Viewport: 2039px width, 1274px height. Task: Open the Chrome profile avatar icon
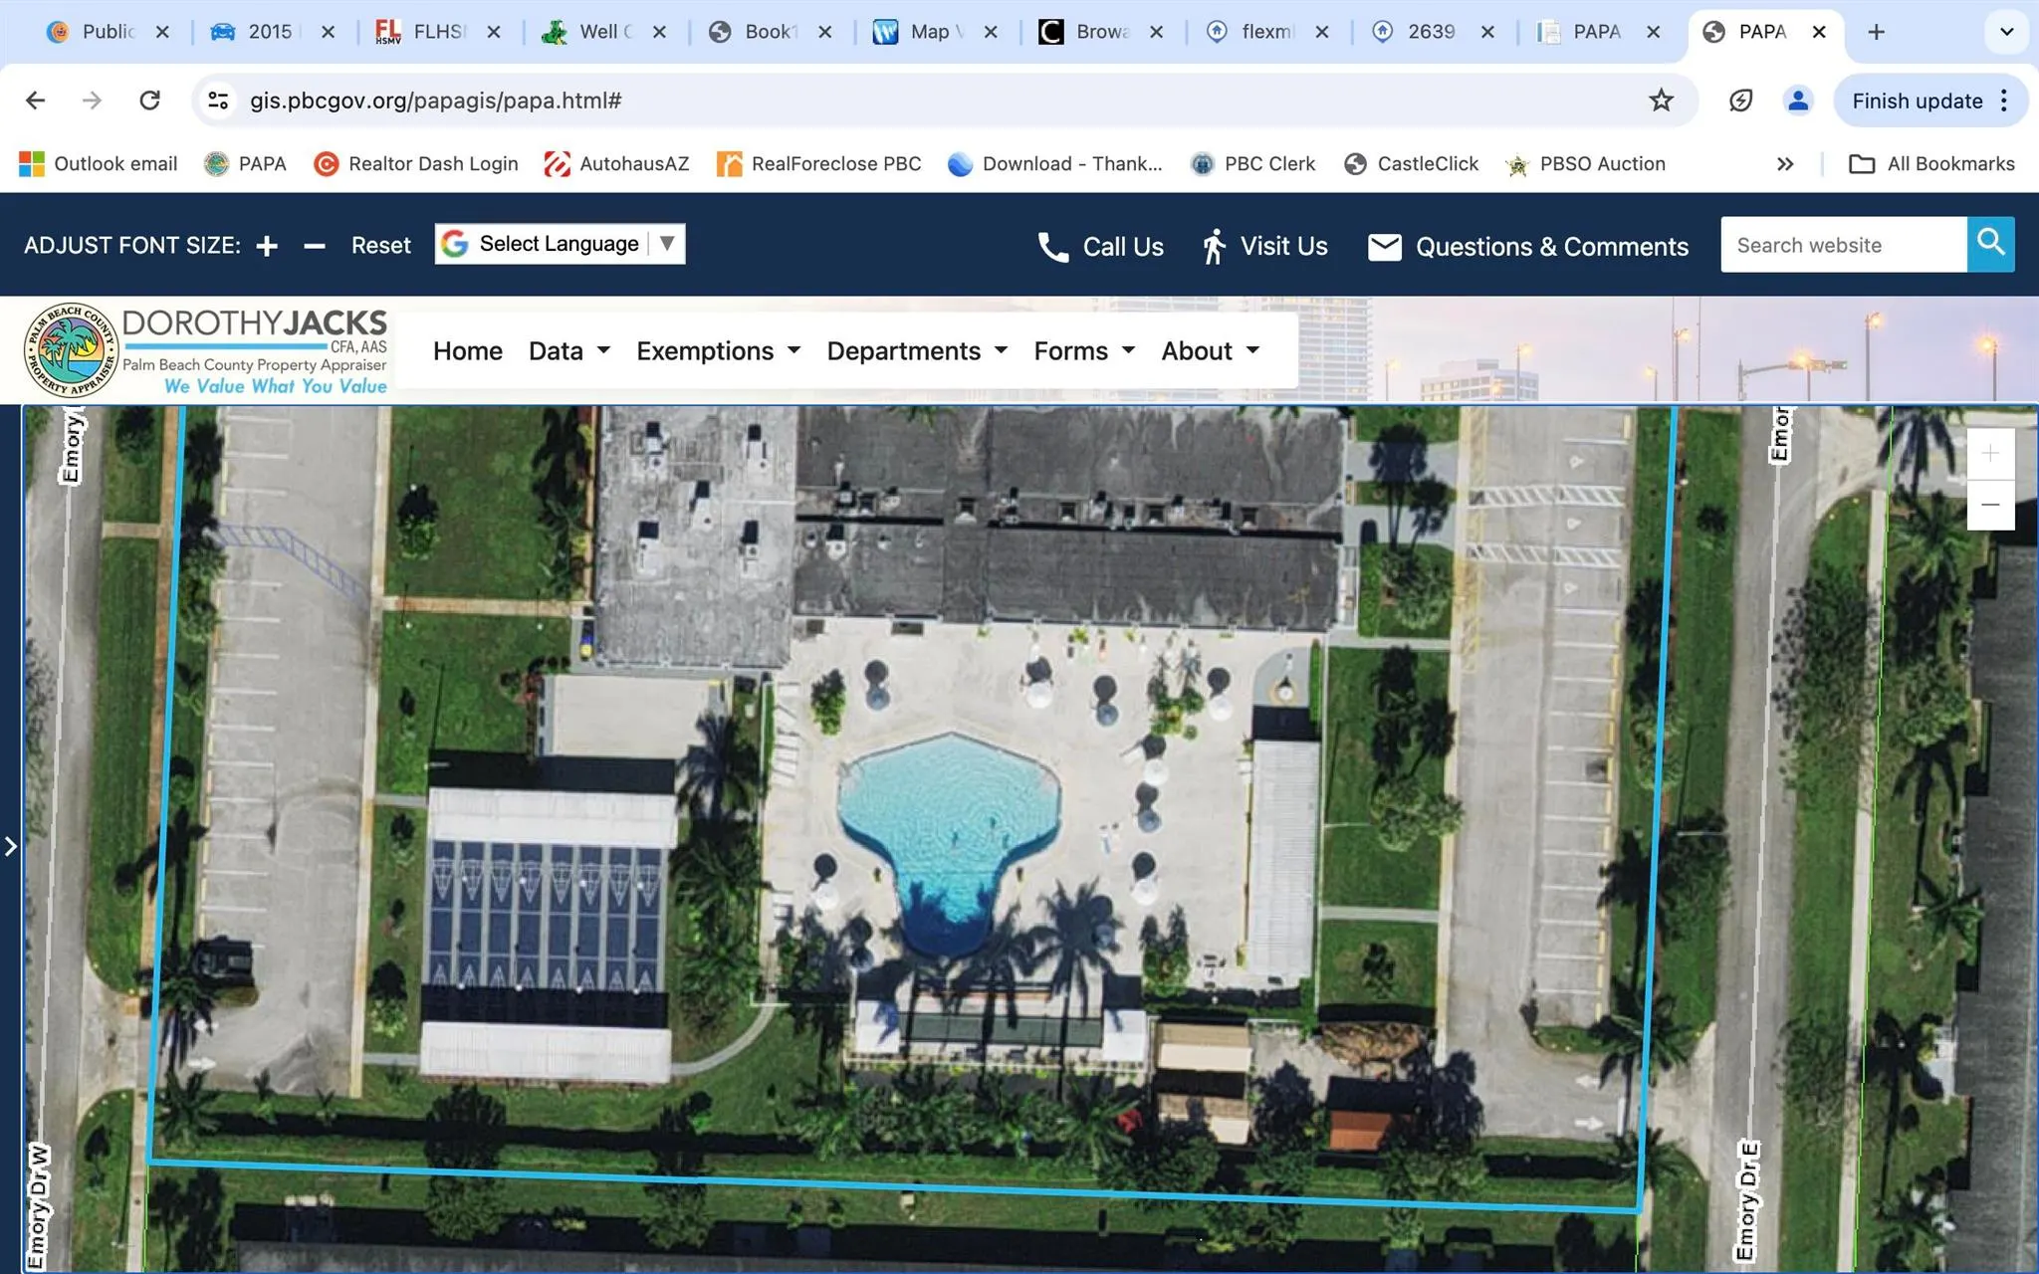[x=1797, y=101]
